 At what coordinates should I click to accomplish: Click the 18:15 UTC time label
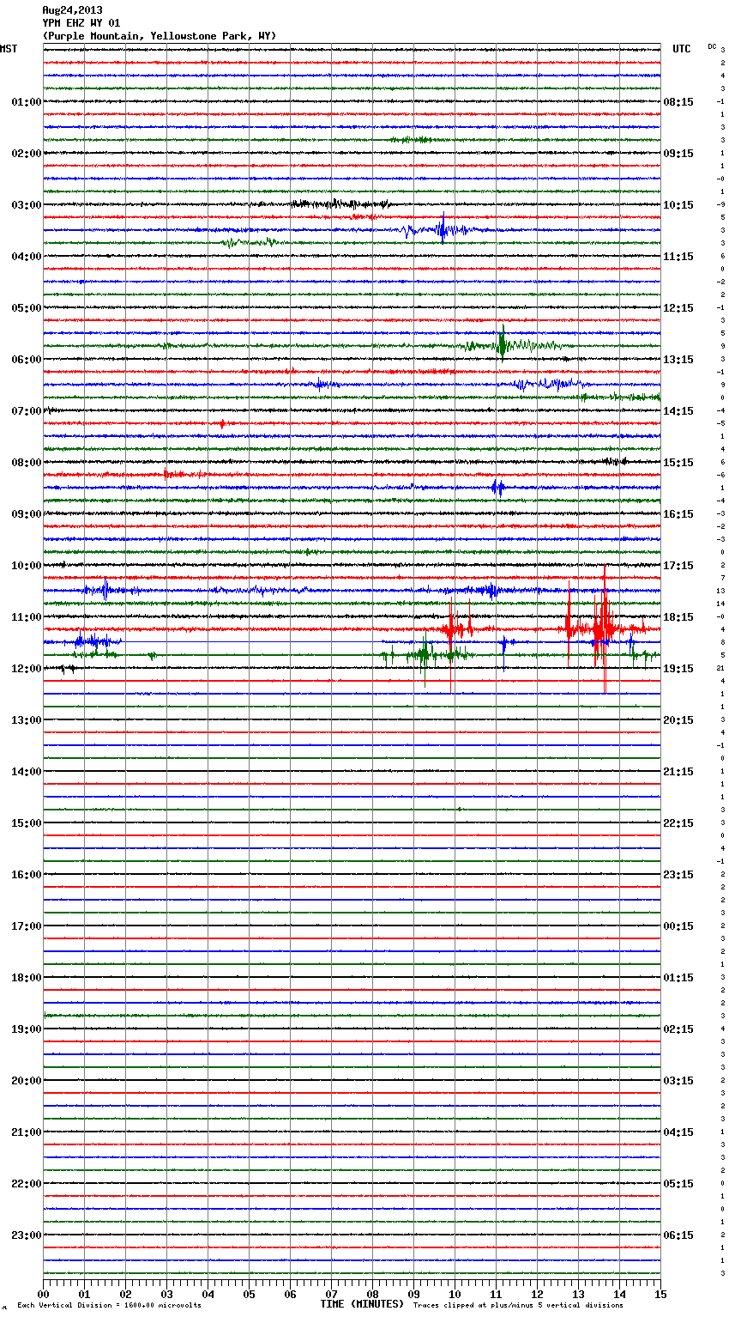(x=678, y=617)
